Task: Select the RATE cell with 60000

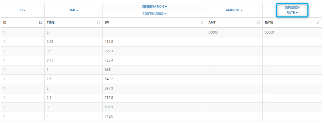Action: click(292, 32)
